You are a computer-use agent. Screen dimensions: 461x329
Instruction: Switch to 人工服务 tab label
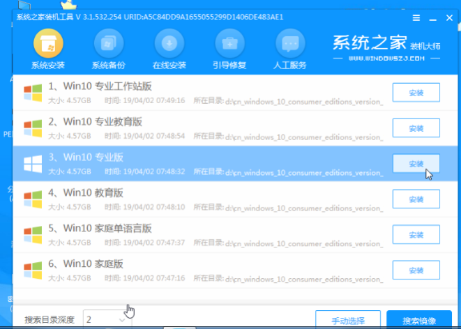290,66
